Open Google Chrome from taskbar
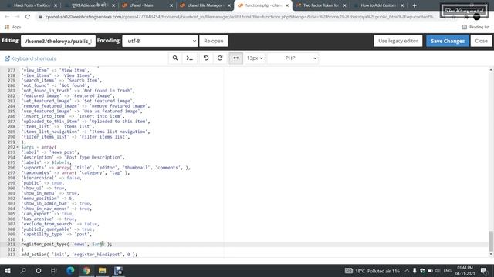Screen dimensions: 494x277 (86, 270)
